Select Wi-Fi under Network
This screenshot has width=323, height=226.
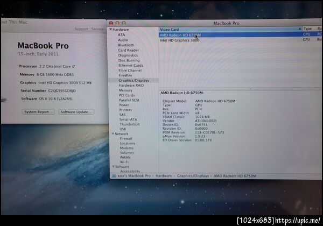tap(124, 162)
